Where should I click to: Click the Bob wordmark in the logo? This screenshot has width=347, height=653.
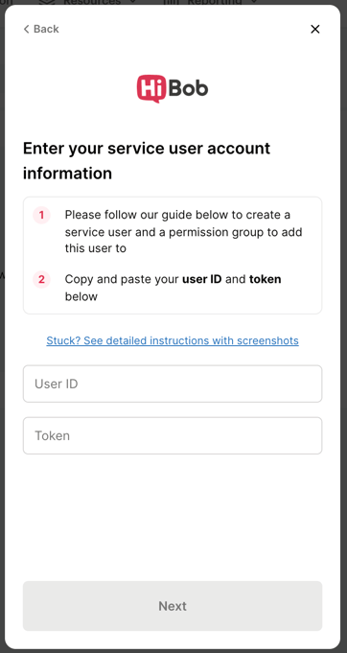coord(185,88)
